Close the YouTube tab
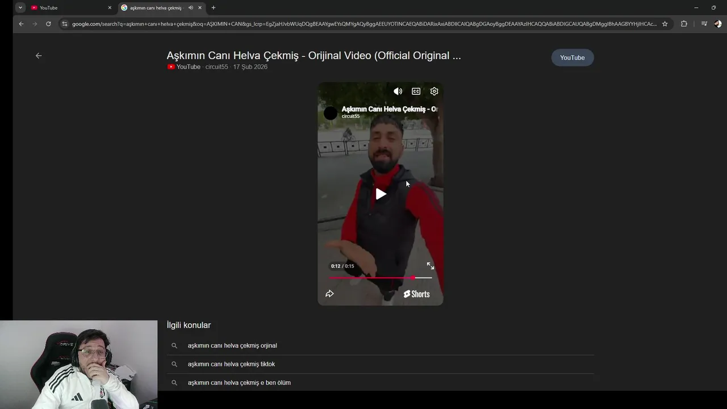This screenshot has width=727, height=409. pyautogui.click(x=110, y=8)
